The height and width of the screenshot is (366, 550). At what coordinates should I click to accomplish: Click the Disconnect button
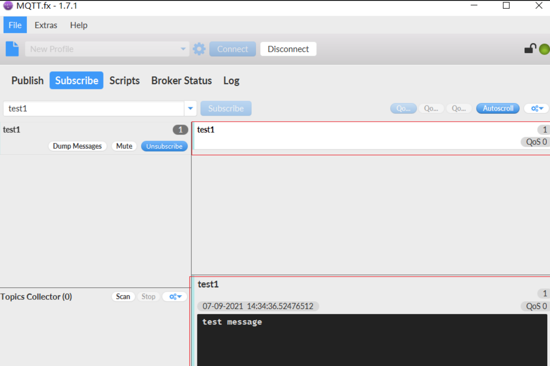[x=288, y=49]
